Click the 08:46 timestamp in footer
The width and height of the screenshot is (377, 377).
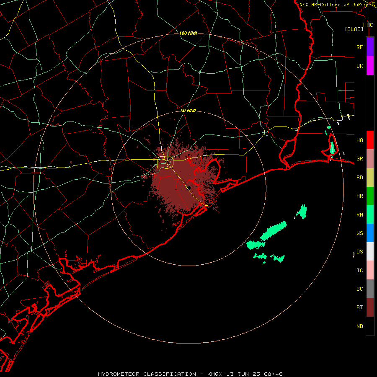[274, 374]
